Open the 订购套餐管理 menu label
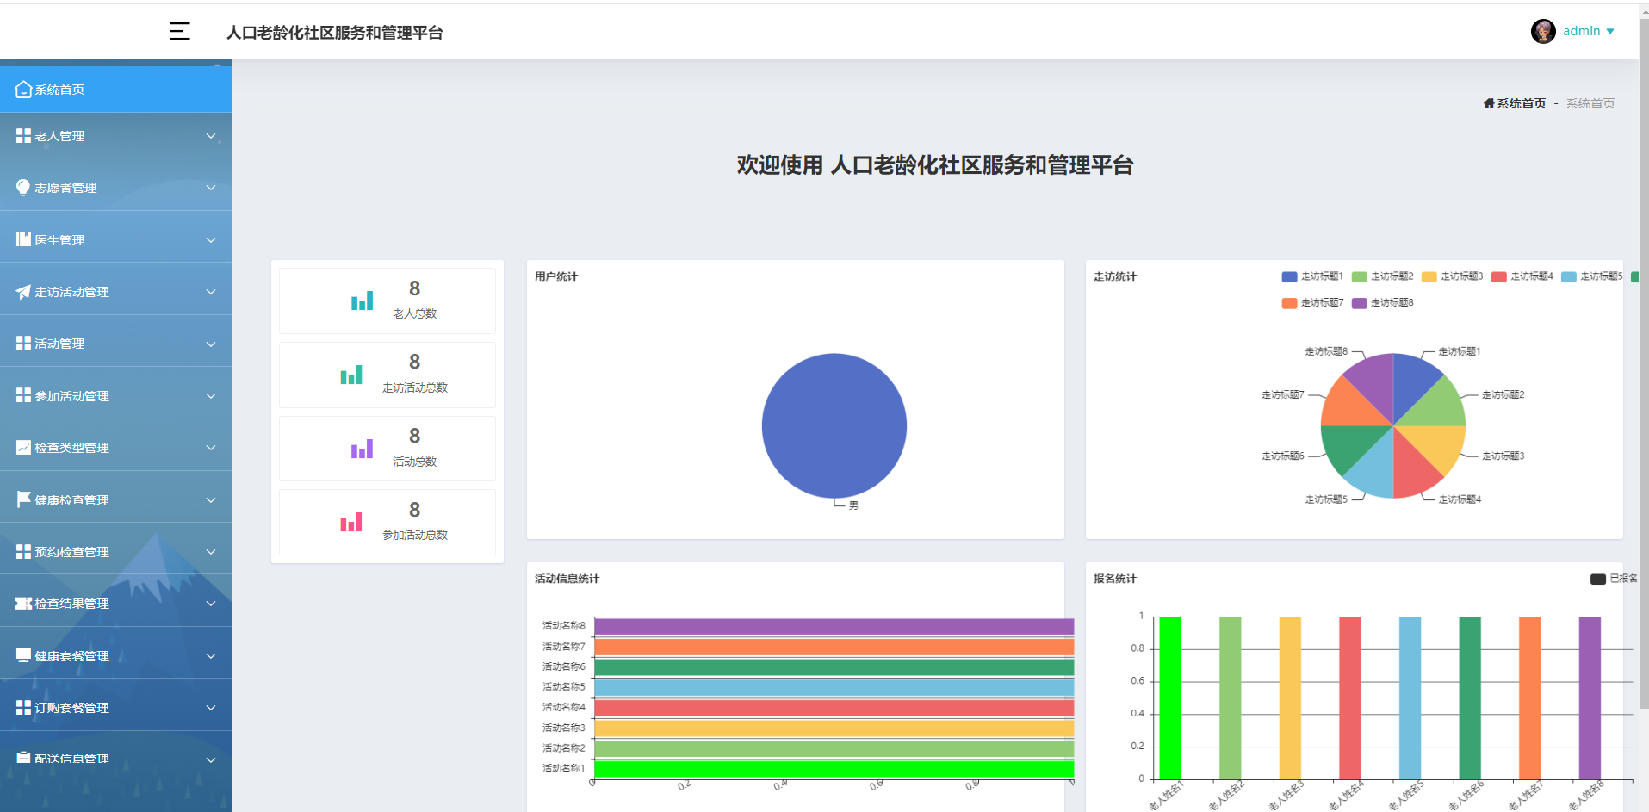1649x812 pixels. (71, 708)
